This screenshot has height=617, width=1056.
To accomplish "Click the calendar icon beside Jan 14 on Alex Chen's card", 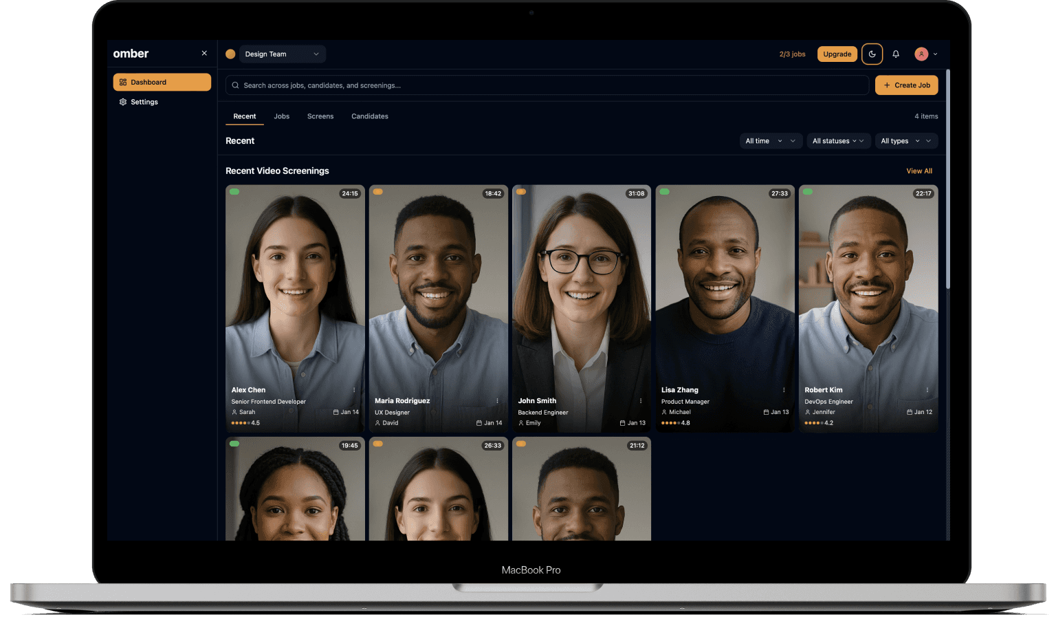I will click(336, 412).
